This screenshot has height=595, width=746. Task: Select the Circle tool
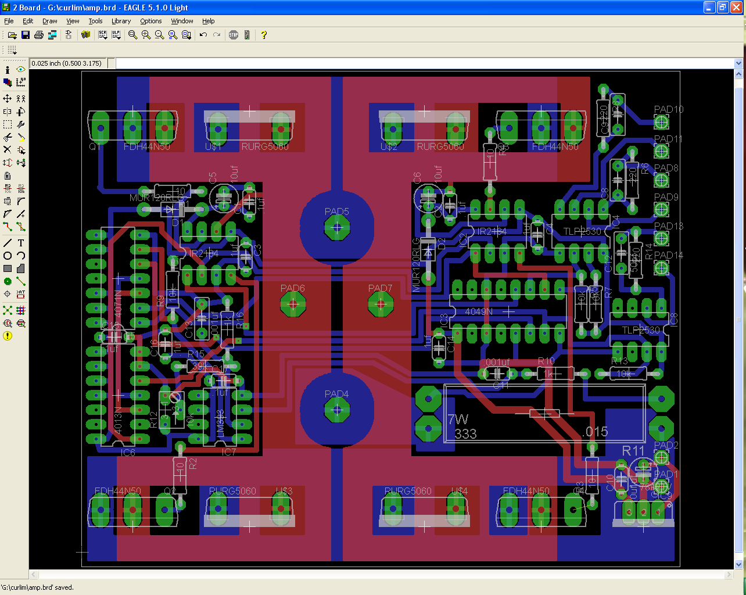tap(8, 256)
